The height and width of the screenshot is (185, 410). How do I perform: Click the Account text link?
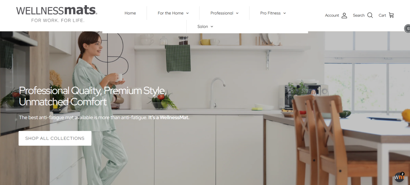tap(332, 16)
